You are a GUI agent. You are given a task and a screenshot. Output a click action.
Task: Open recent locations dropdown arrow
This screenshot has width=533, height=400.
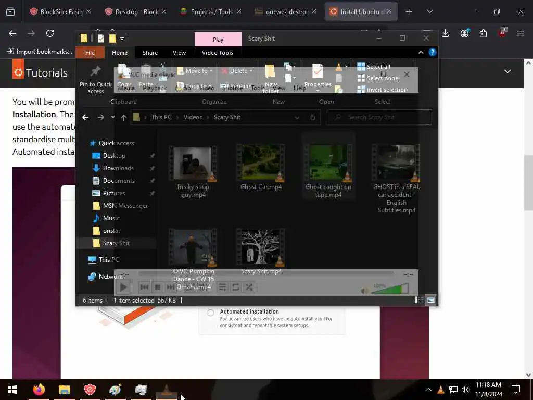(x=113, y=117)
